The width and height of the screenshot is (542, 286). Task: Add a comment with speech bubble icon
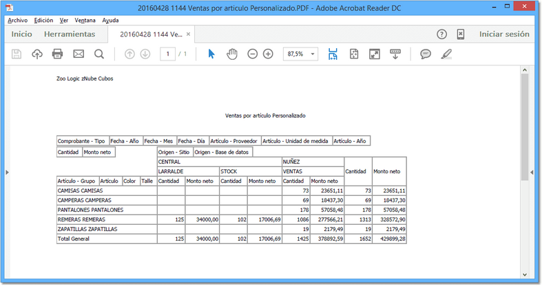point(426,54)
